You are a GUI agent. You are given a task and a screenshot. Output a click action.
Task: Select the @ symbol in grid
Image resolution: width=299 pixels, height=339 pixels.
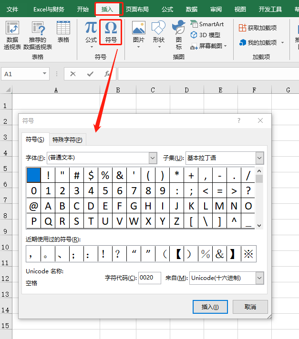33,206
